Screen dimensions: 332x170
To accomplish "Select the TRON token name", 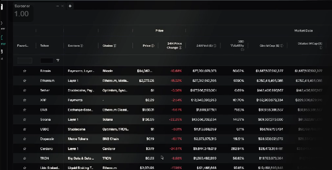I will [44, 158].
